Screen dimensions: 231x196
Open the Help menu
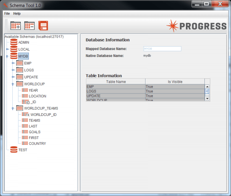17,13
